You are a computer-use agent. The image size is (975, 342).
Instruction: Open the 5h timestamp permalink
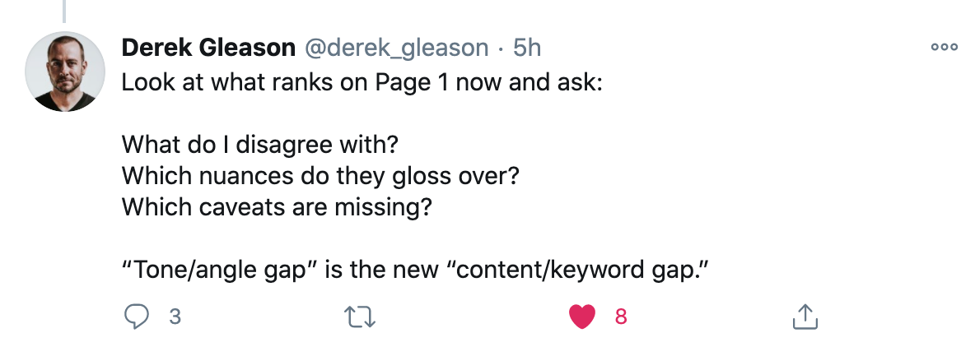click(x=527, y=49)
